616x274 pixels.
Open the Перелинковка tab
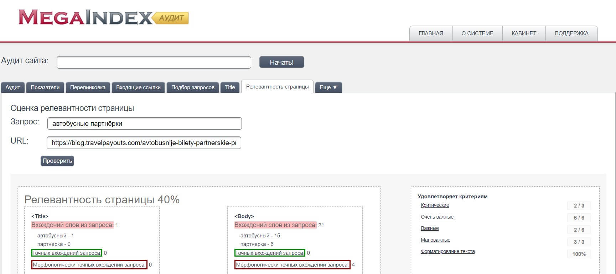[88, 87]
